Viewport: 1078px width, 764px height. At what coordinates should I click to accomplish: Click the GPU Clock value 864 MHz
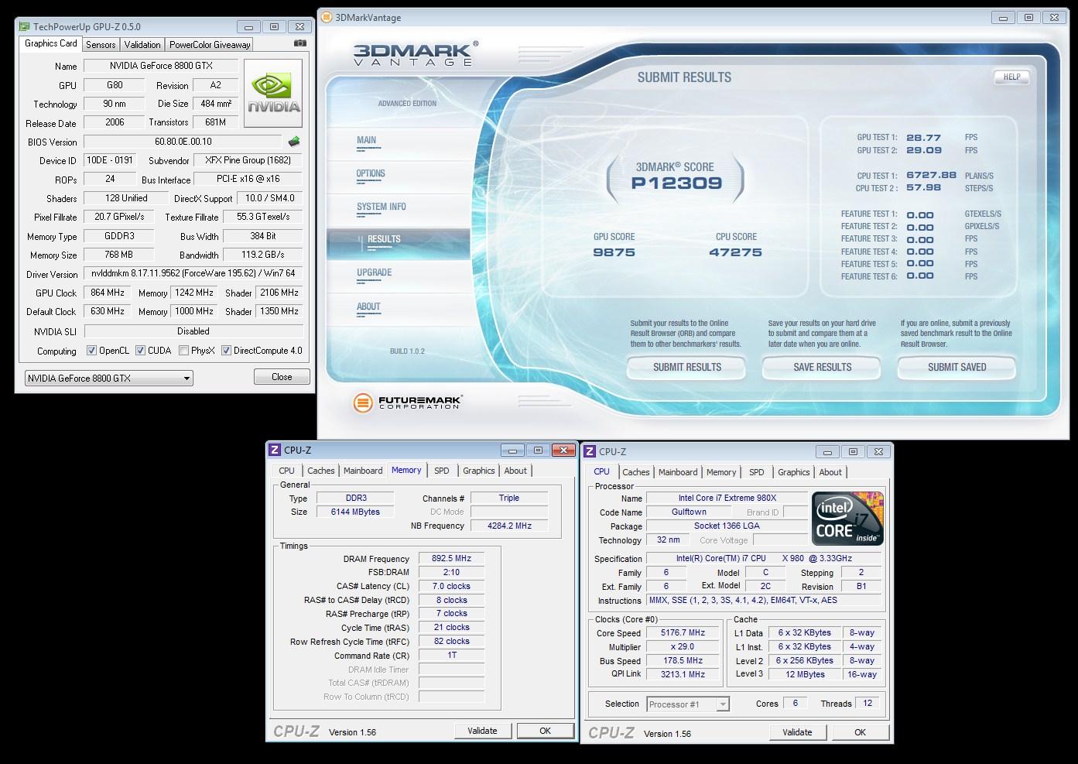point(108,293)
